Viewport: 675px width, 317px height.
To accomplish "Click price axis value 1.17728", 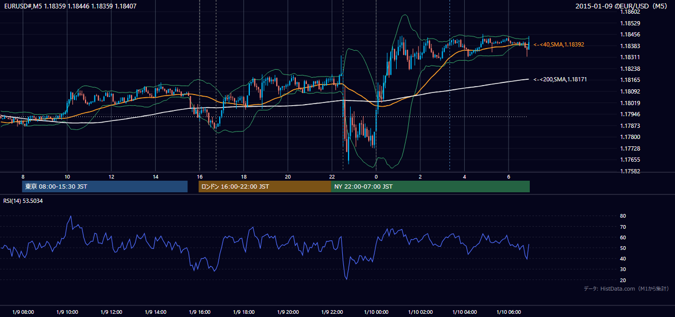I will pos(631,148).
